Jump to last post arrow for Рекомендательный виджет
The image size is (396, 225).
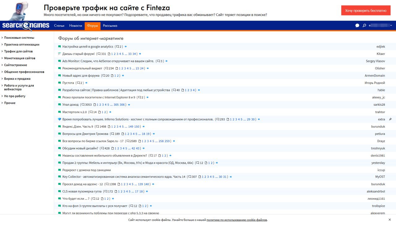click(x=147, y=68)
